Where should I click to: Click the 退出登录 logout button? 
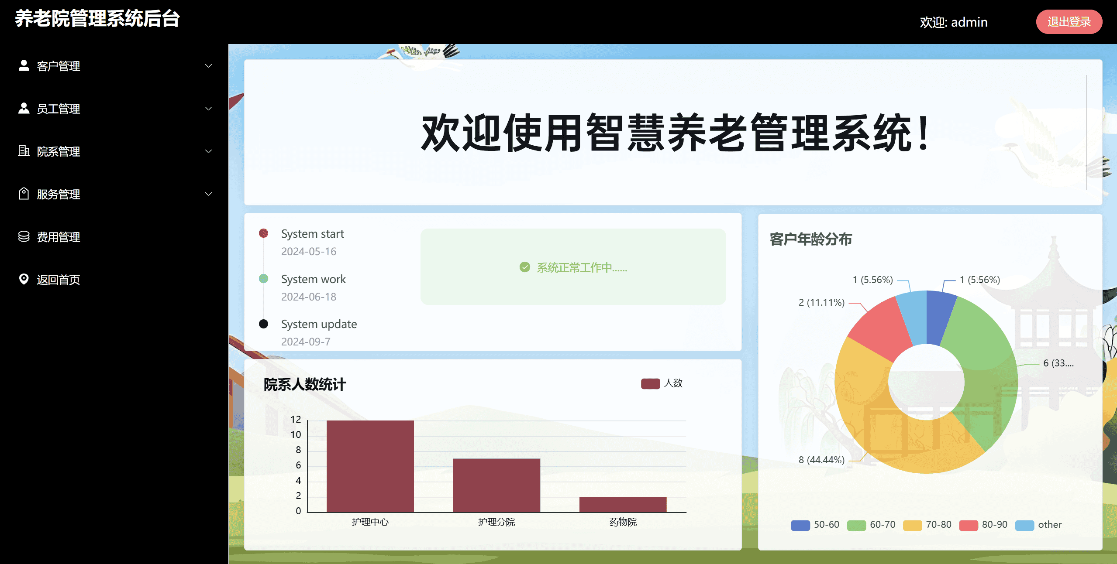click(x=1068, y=22)
